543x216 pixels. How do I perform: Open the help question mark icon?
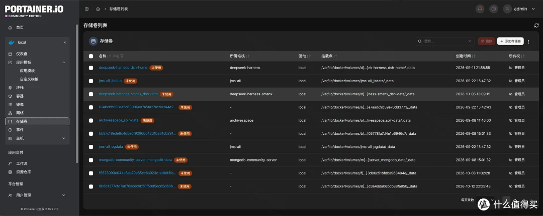(x=494, y=9)
